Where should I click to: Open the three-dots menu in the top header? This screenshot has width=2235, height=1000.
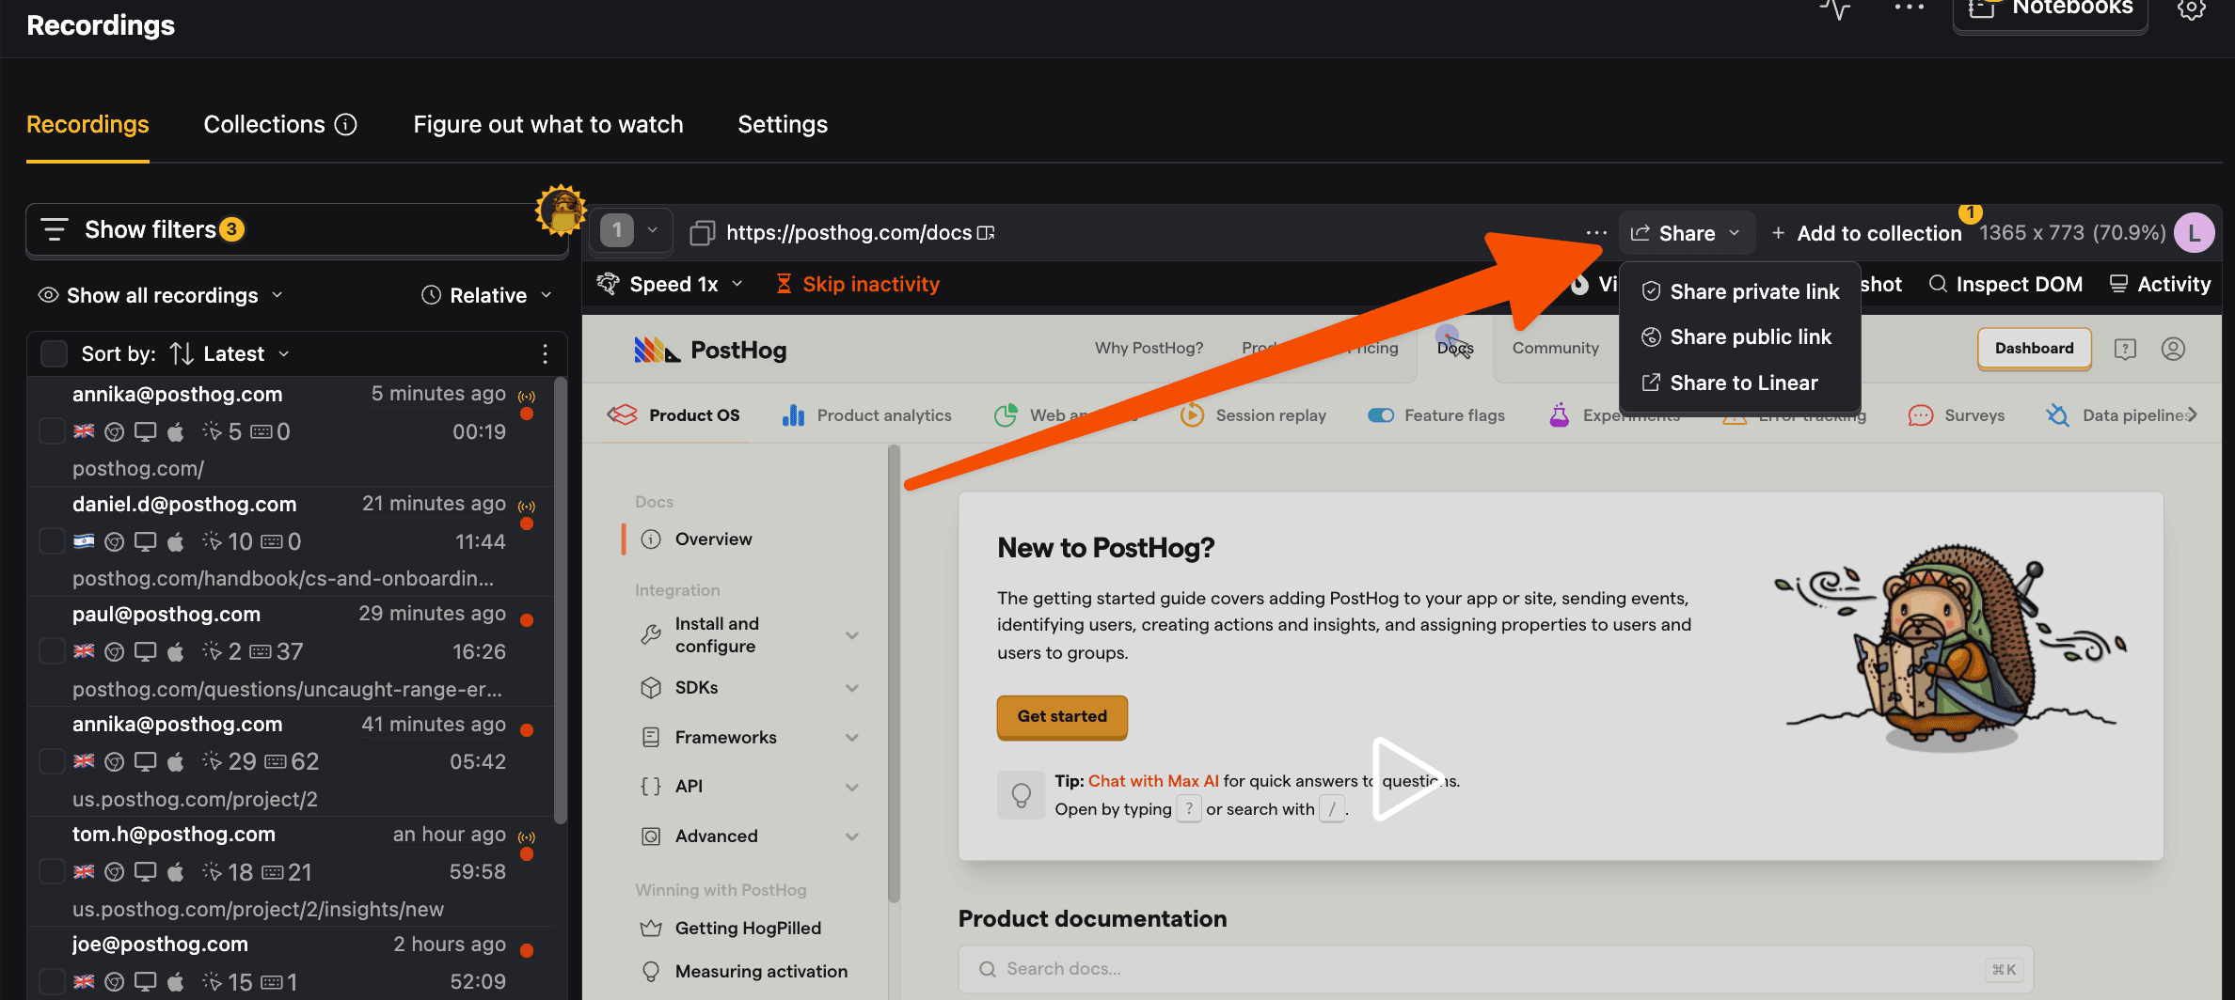click(x=1910, y=8)
